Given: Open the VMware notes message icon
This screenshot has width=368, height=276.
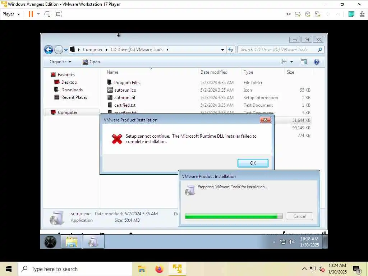Looking at the screenshot, I should [351, 14].
